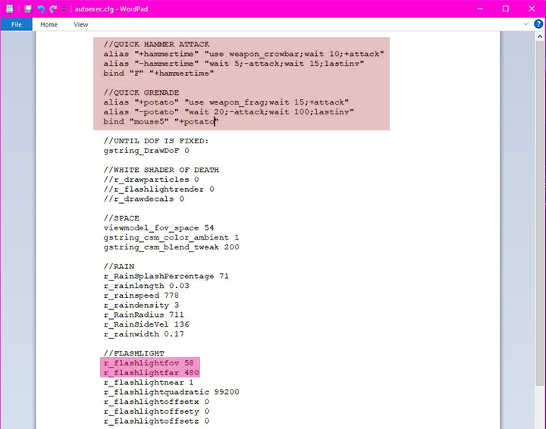
Task: Open WordPad Help with the question mark icon
Action: point(538,24)
